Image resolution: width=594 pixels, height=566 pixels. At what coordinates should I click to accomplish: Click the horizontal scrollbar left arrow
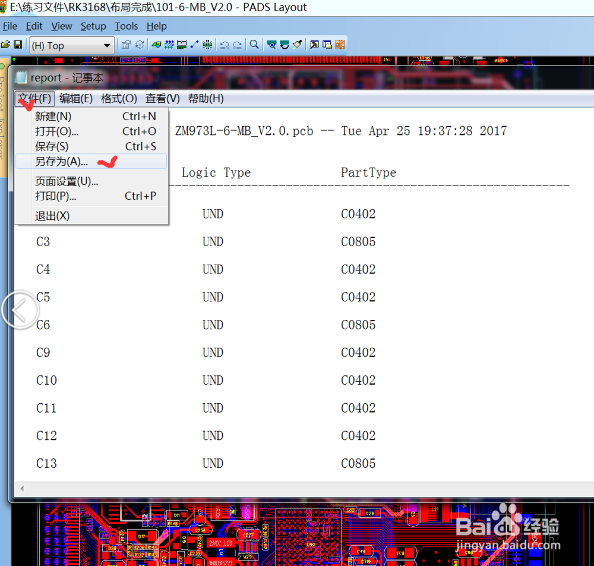pos(22,488)
